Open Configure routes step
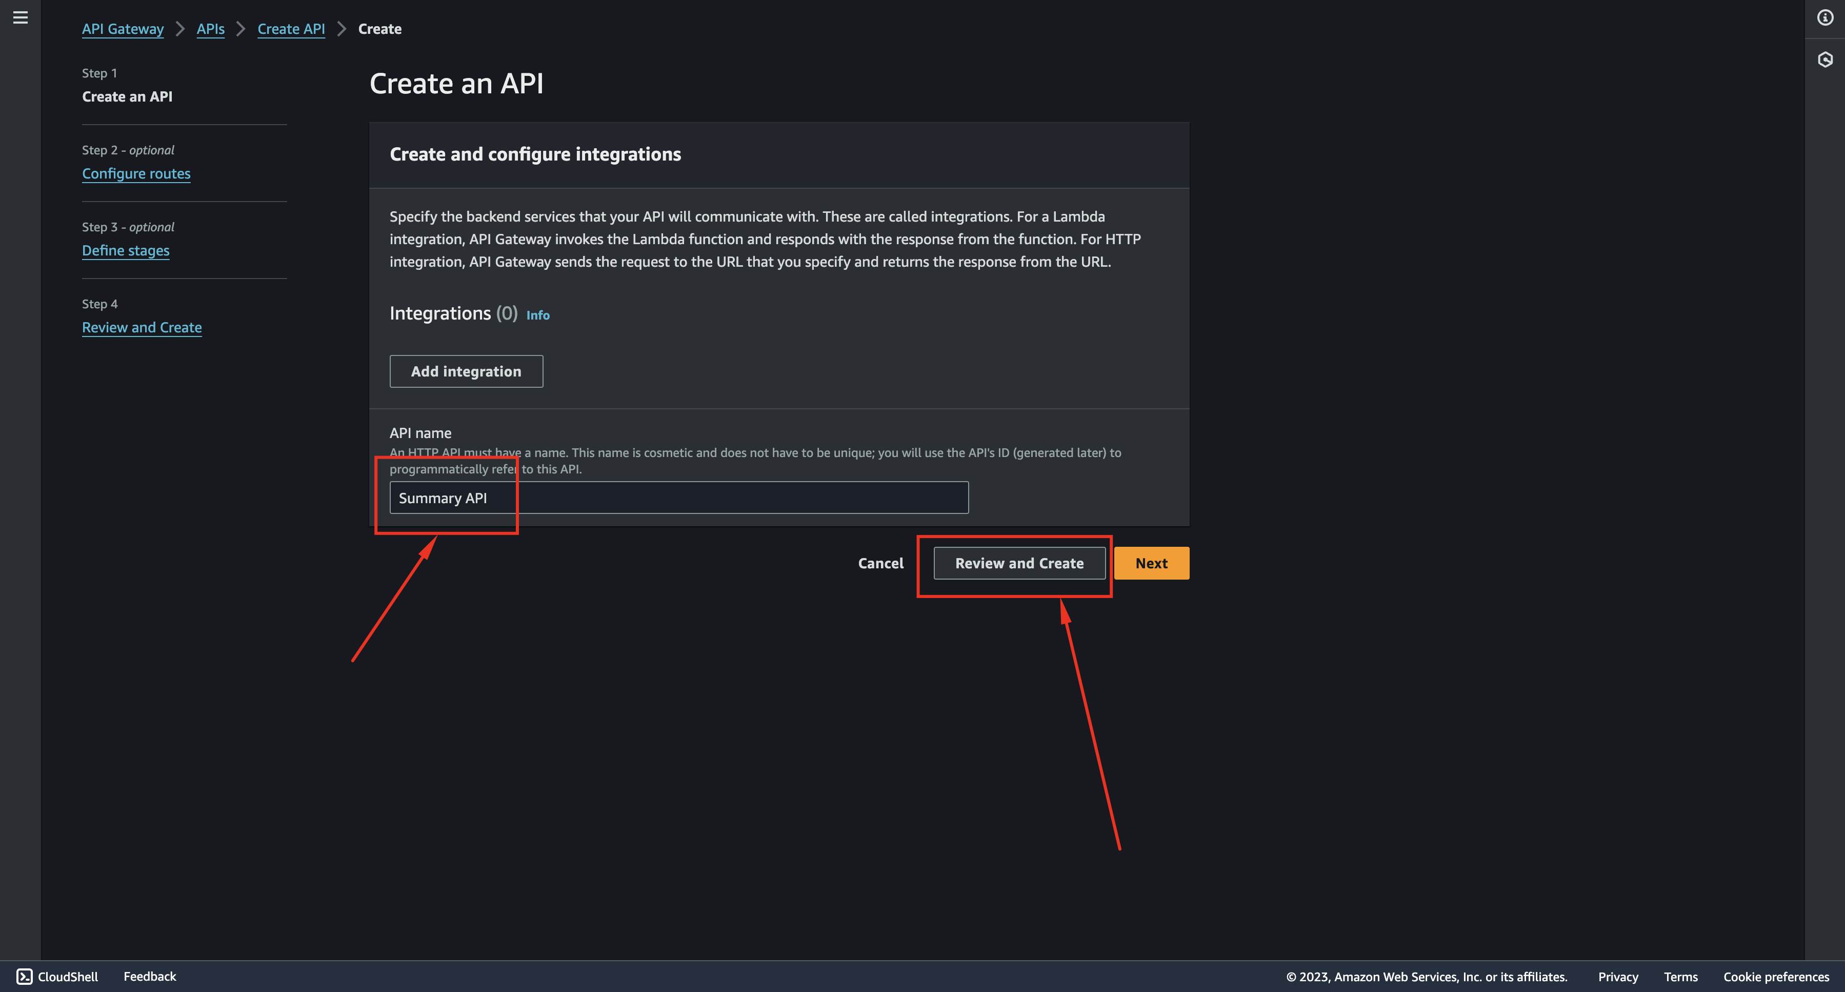This screenshot has width=1845, height=992. 136,173
